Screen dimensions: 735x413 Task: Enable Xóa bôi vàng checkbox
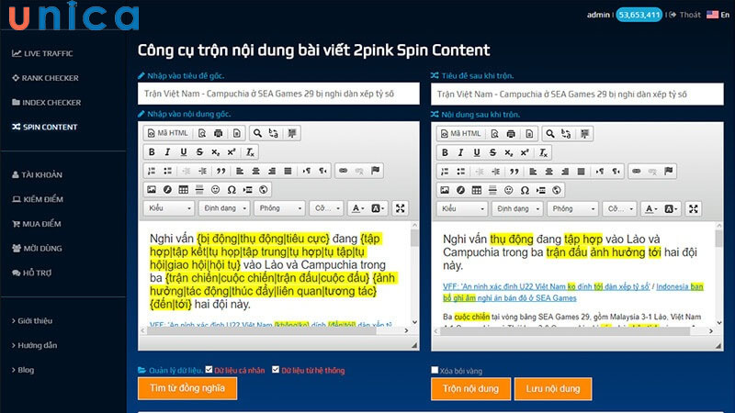435,370
